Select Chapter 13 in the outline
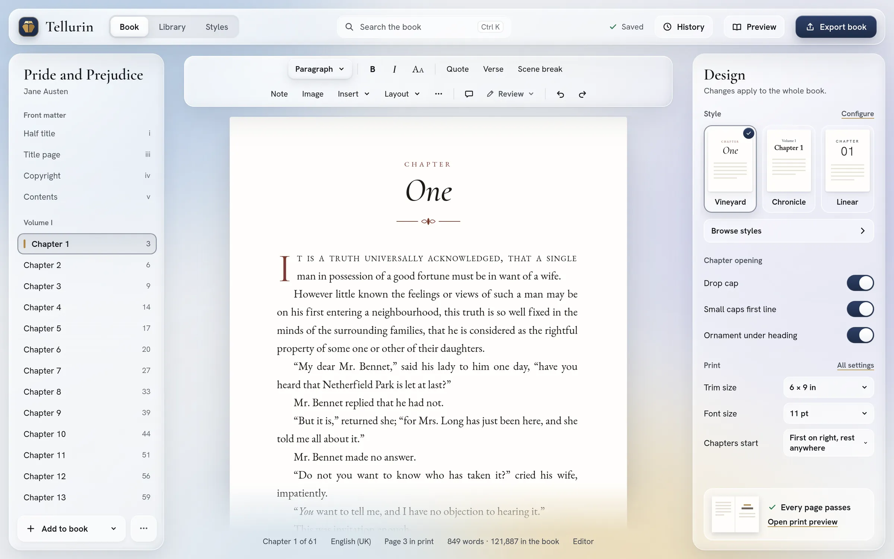This screenshot has height=559, width=894. [x=87, y=498]
